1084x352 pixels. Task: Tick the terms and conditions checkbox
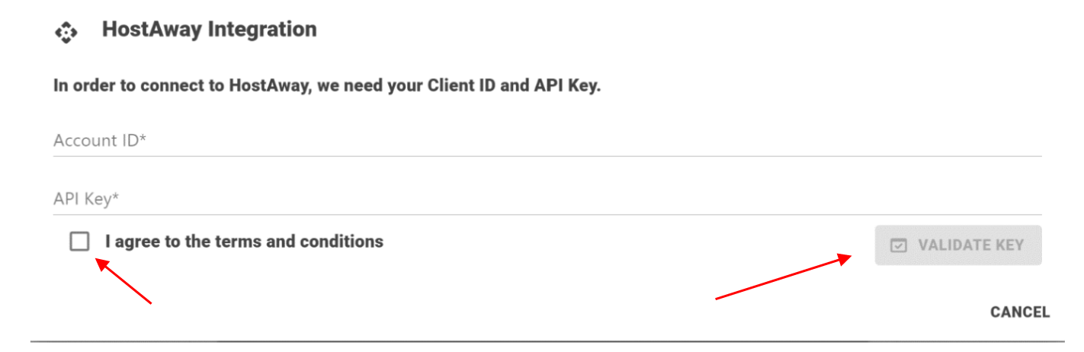pos(79,242)
